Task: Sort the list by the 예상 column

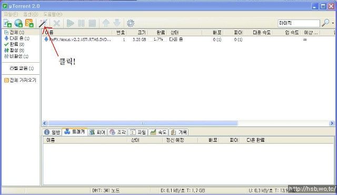Action: [311, 33]
